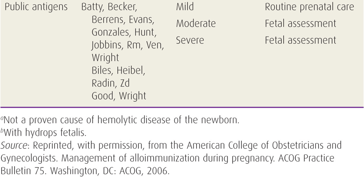Click 'Good, Wright' antigen line

click(x=119, y=96)
